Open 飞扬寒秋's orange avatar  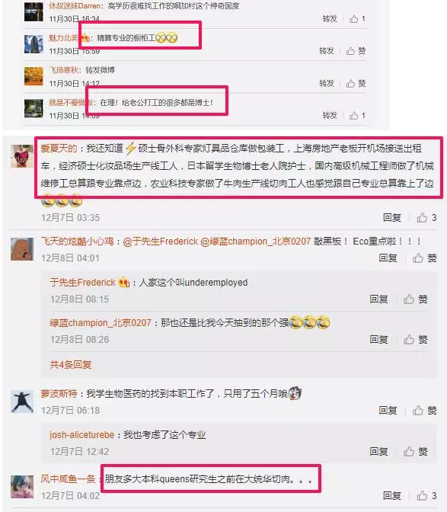click(34, 76)
